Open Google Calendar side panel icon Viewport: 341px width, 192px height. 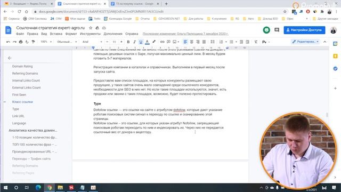click(x=335, y=44)
